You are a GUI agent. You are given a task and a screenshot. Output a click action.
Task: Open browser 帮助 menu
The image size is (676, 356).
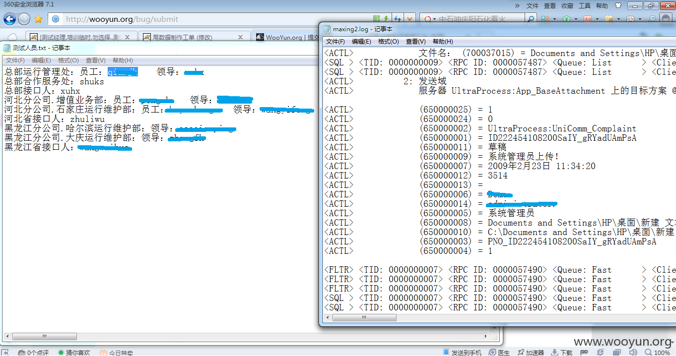pos(602,6)
